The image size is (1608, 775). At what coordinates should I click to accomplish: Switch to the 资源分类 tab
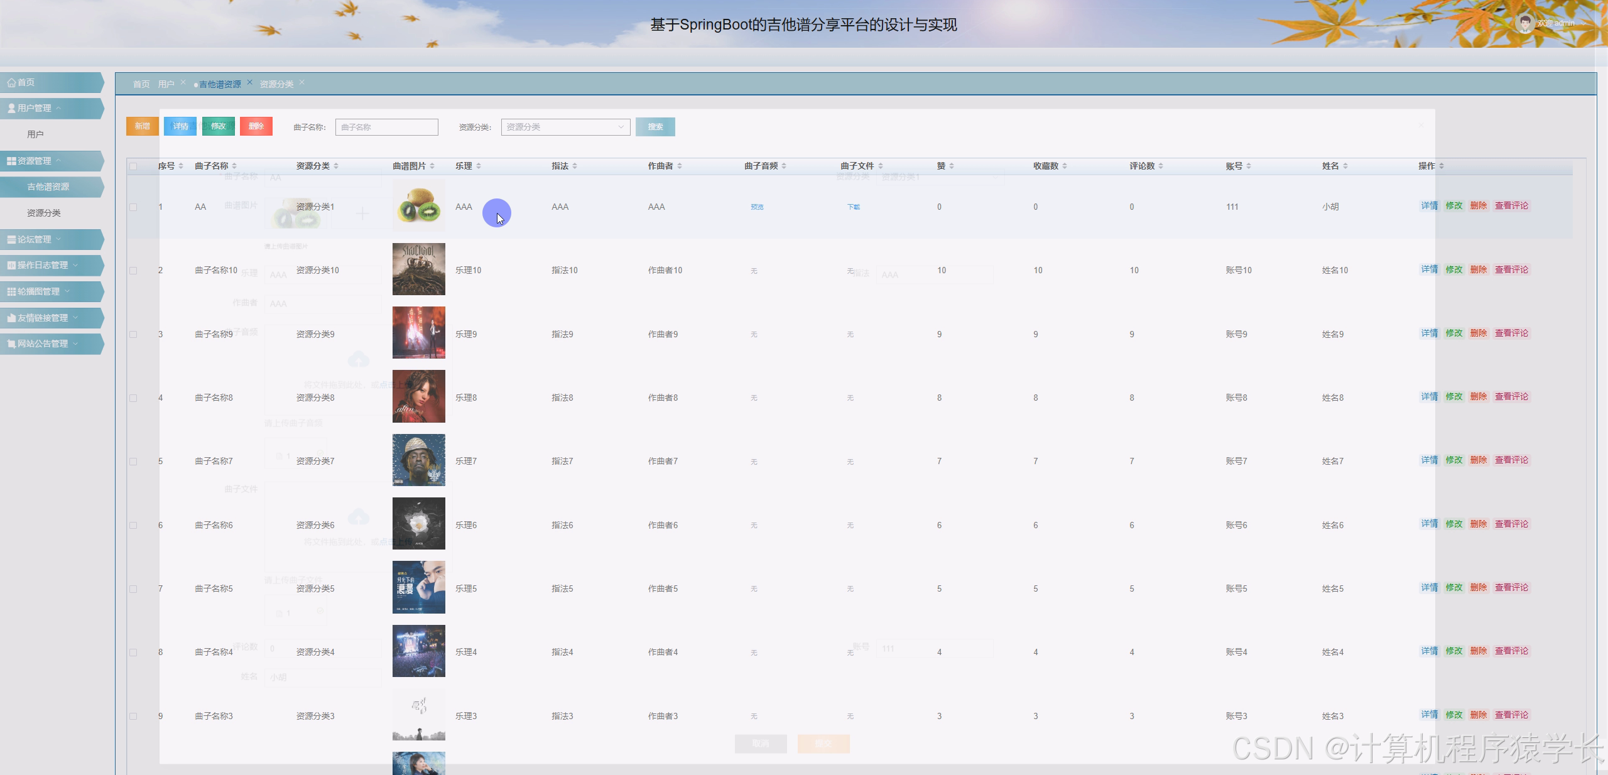click(x=276, y=84)
